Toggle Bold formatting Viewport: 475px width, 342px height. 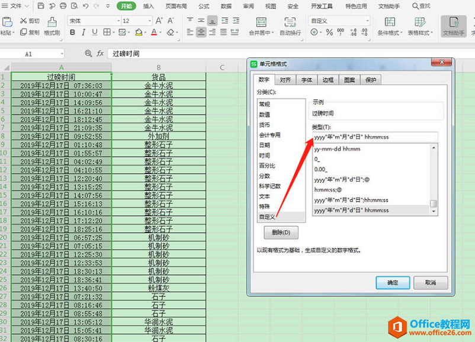coord(72,32)
